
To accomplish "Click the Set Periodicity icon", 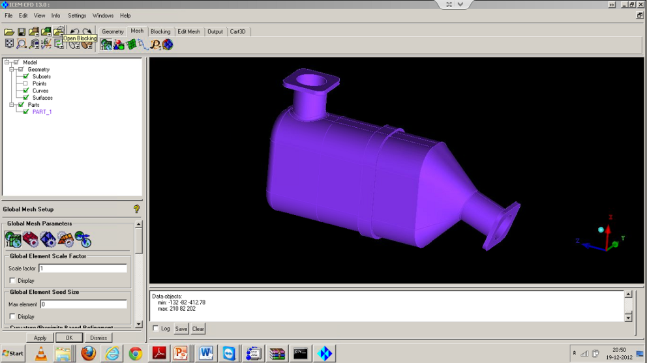I will point(83,239).
